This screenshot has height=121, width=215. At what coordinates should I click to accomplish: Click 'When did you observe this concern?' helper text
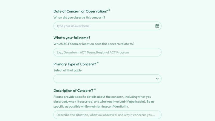tap(79, 18)
